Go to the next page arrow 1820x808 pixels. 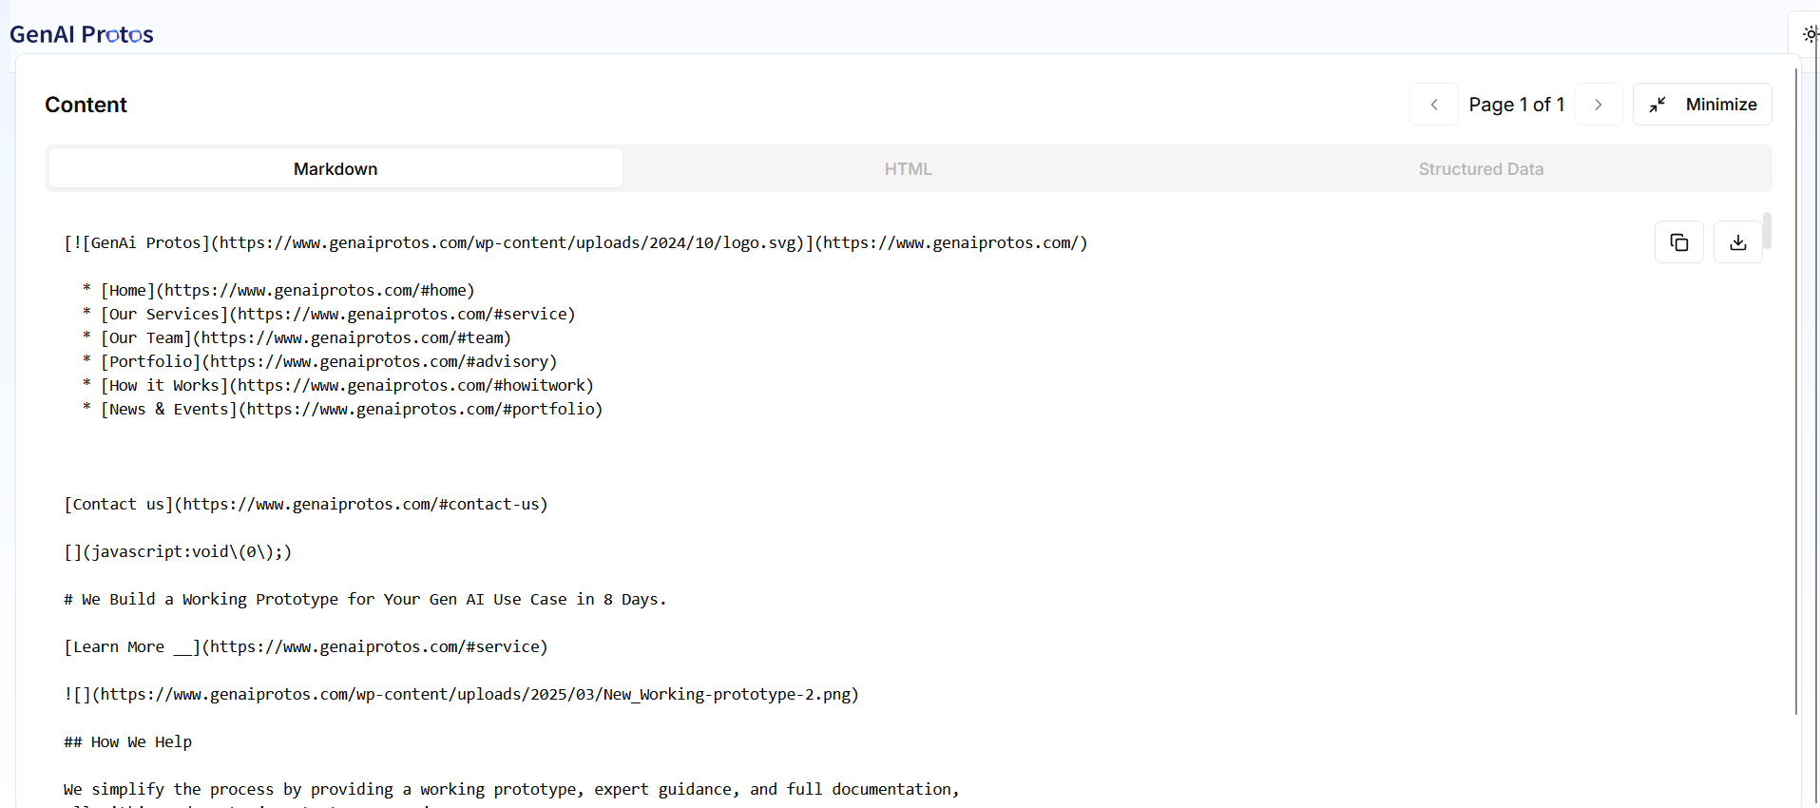(1598, 105)
